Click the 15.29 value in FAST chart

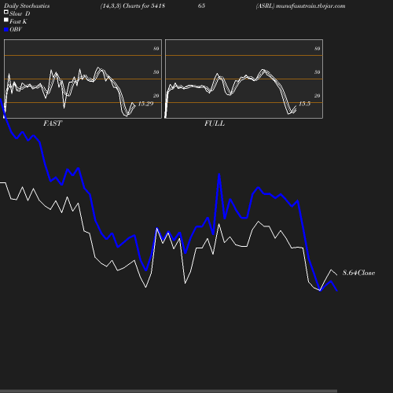(145, 104)
